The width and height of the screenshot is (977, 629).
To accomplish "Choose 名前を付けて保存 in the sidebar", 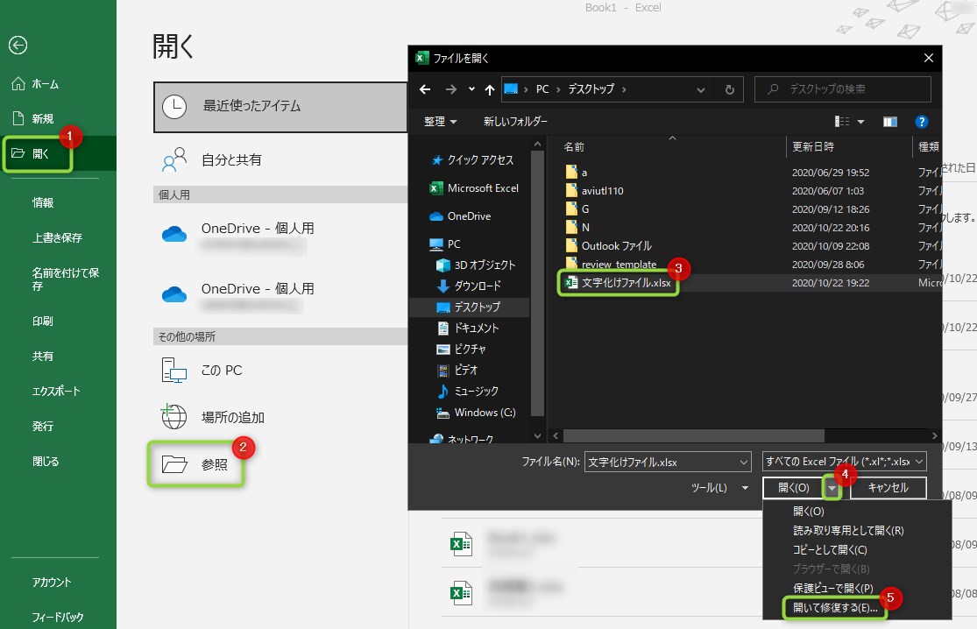I will click(x=66, y=279).
